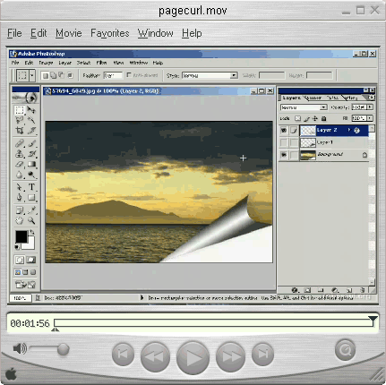The height and width of the screenshot is (385, 386).
Task: Open the QuickTime Edit menu
Action: click(39, 33)
